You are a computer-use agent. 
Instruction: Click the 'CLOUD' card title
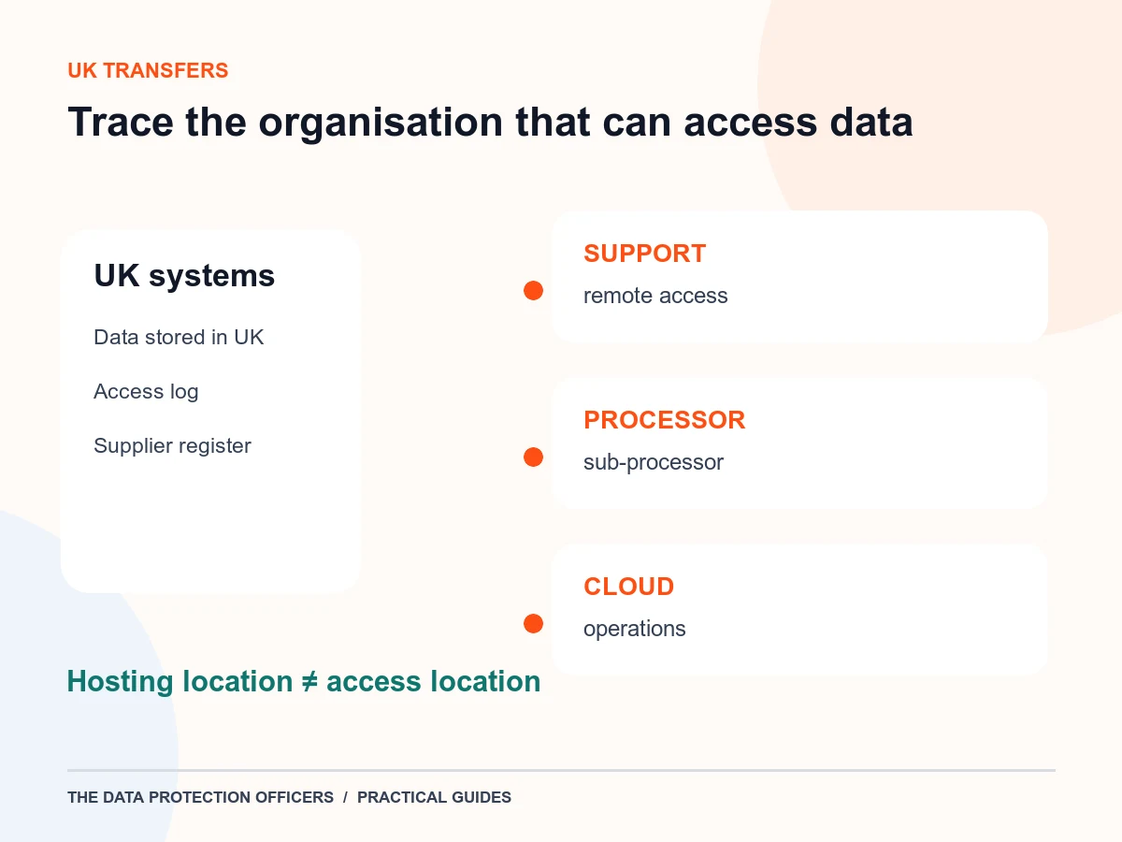(x=628, y=587)
